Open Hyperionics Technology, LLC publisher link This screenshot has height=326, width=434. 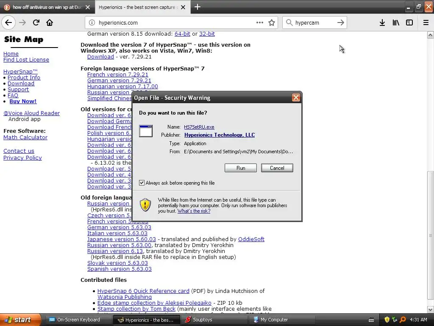pyautogui.click(x=220, y=135)
